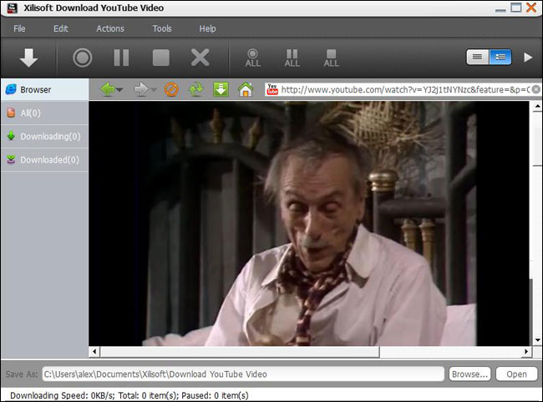The image size is (543, 402).
Task: Refresh the browser page
Action: [x=195, y=89]
